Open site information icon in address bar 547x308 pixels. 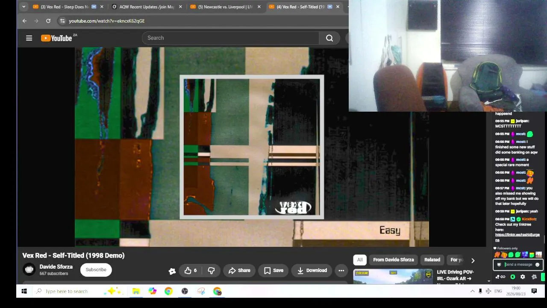(62, 21)
